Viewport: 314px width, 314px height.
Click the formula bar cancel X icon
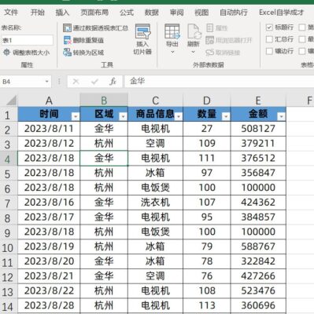(76, 82)
